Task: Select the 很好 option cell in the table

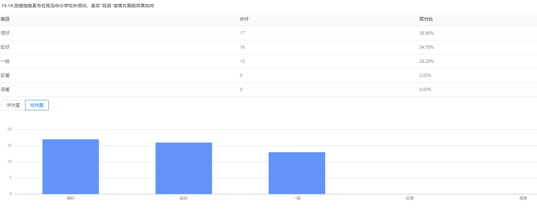Action: tap(5, 33)
